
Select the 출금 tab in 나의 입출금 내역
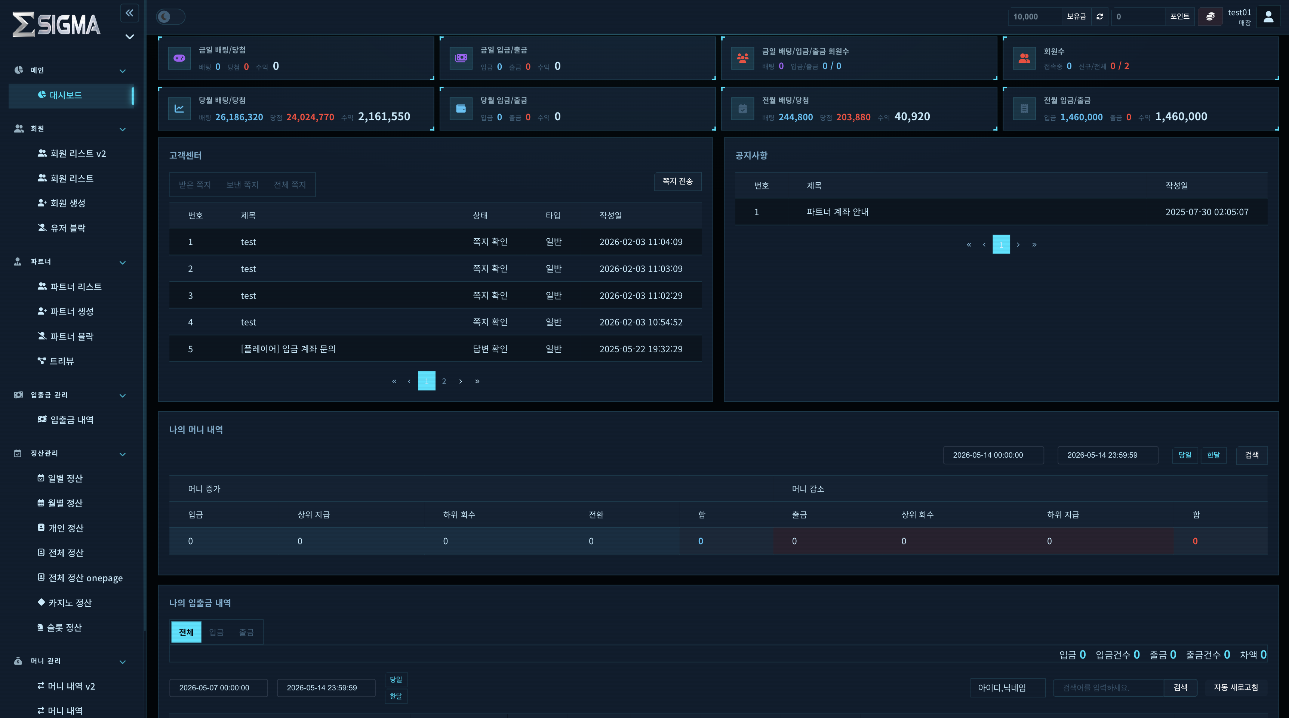pos(246,632)
